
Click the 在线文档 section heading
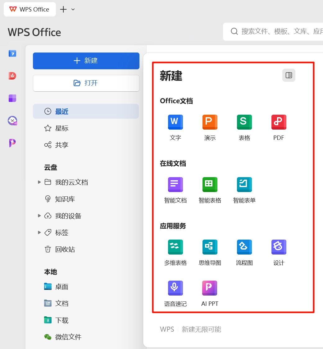[x=173, y=163]
